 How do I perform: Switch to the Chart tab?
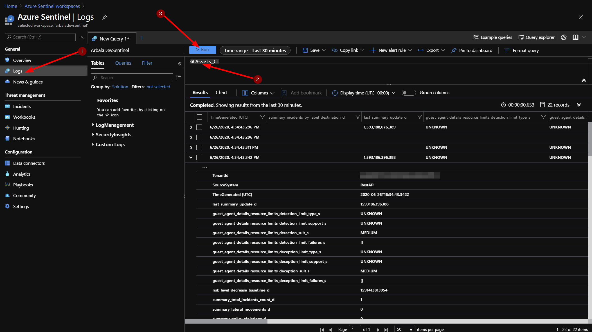click(221, 92)
